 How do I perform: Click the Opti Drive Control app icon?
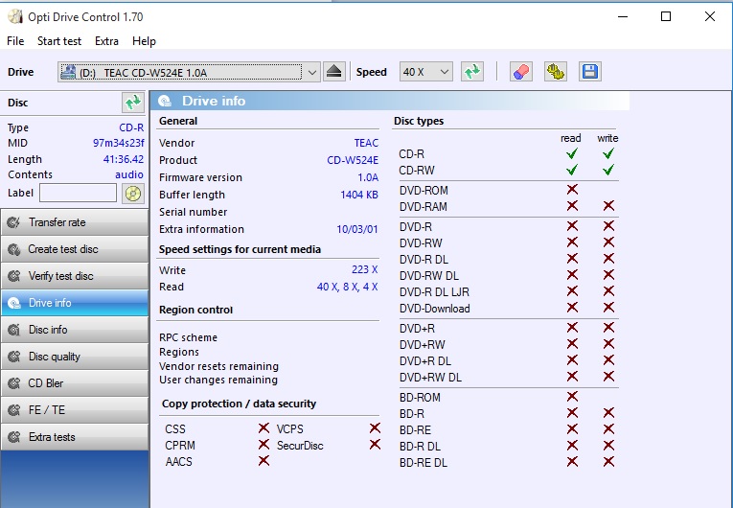click(x=15, y=16)
